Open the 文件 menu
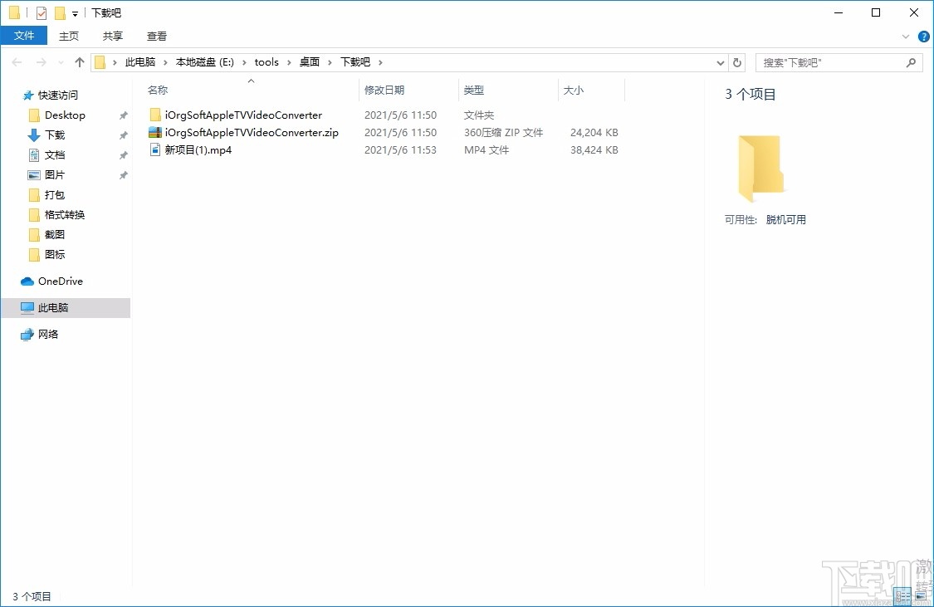Image resolution: width=934 pixels, height=607 pixels. coord(24,36)
